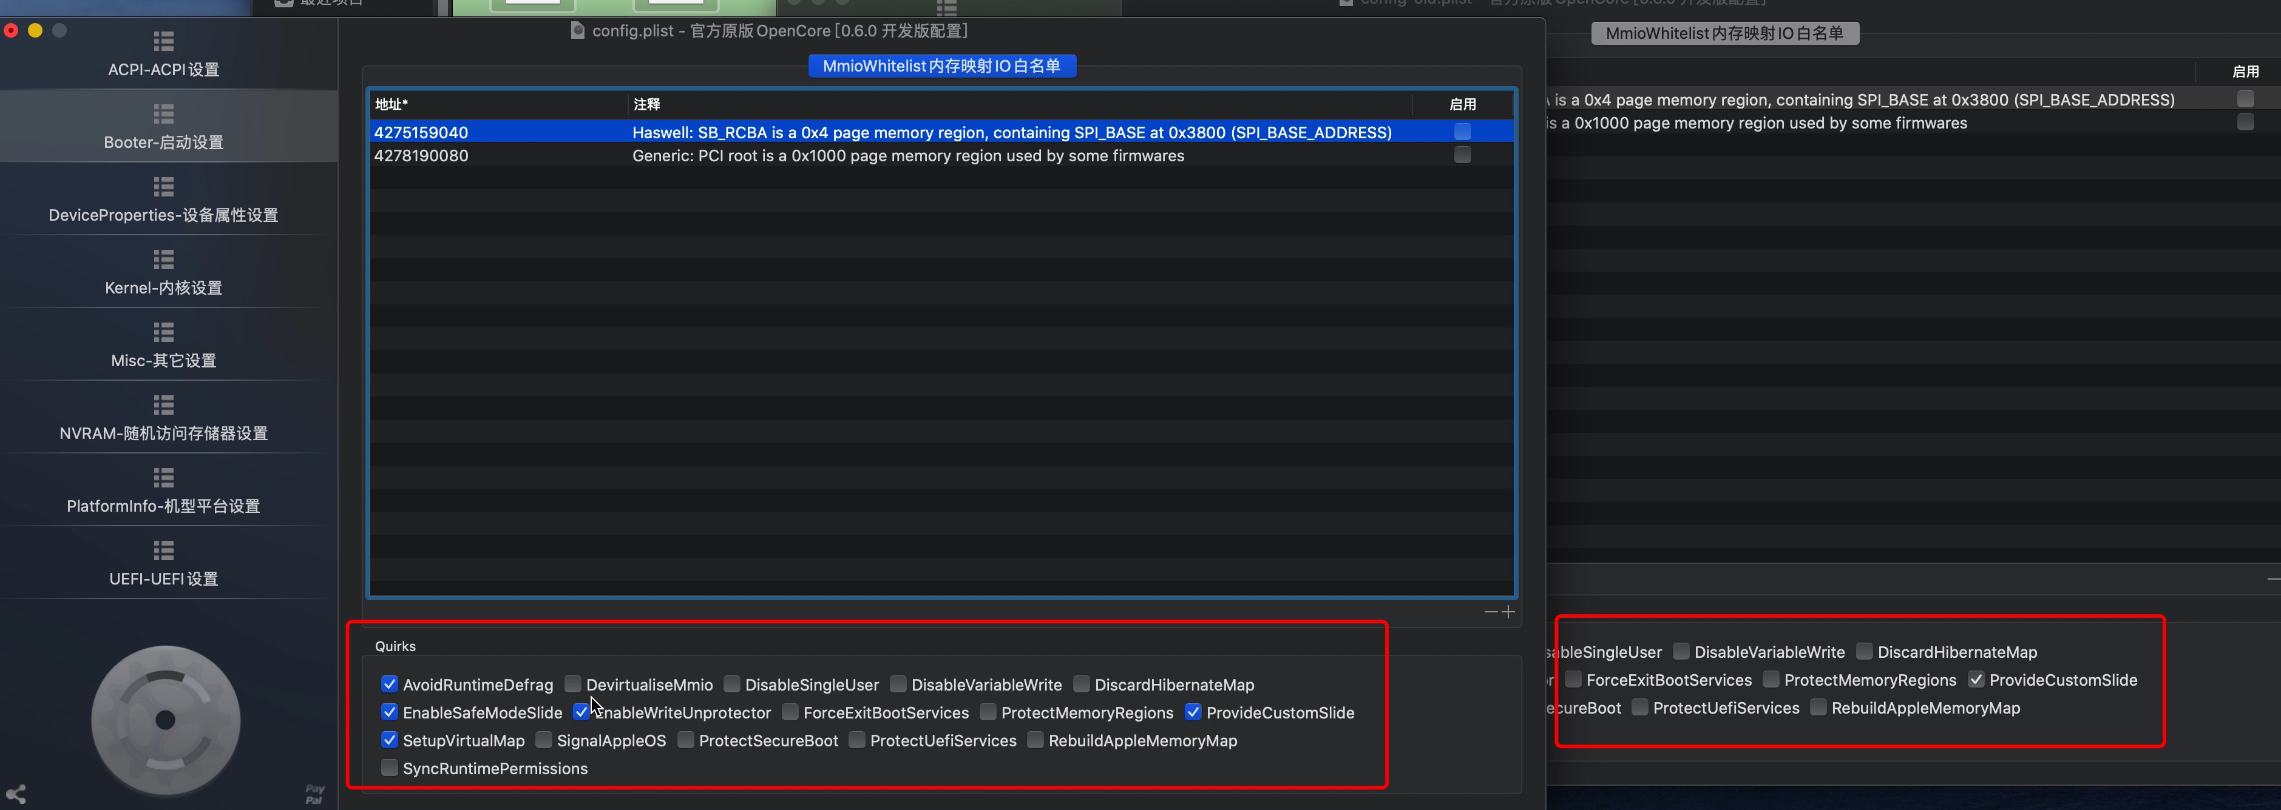Enable the SyncRuntimePermissions quirk
2281x810 pixels.
(390, 768)
